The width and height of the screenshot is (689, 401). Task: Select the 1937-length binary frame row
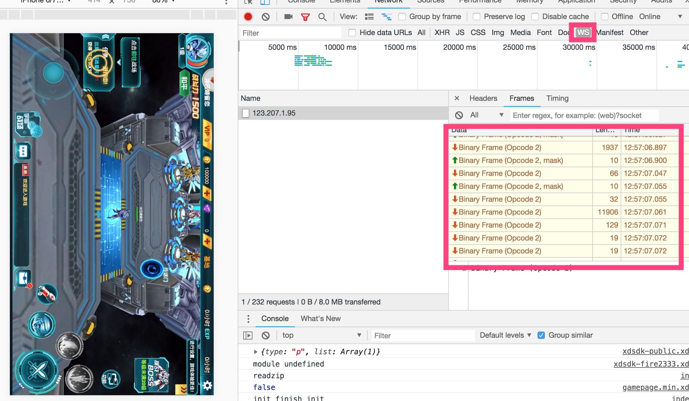tap(563, 147)
